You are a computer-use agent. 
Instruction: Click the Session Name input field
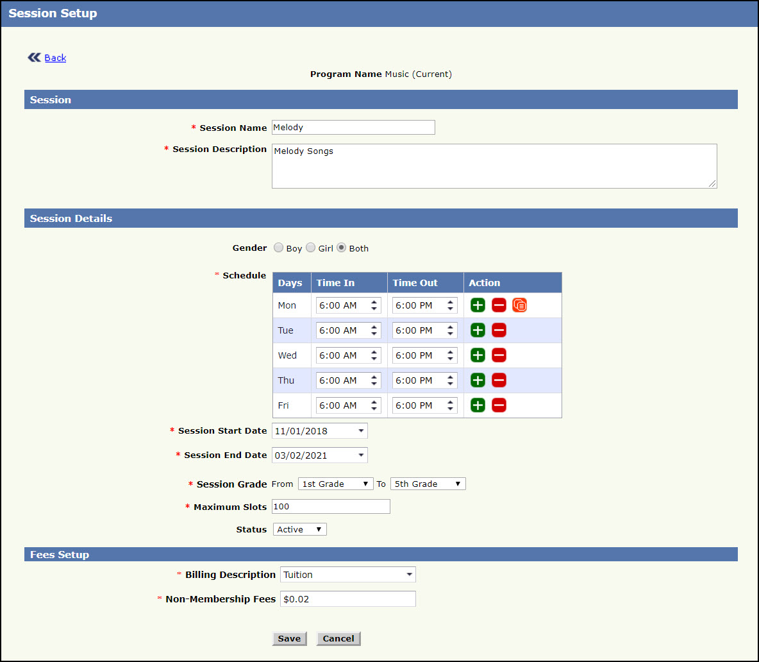pyautogui.click(x=353, y=127)
